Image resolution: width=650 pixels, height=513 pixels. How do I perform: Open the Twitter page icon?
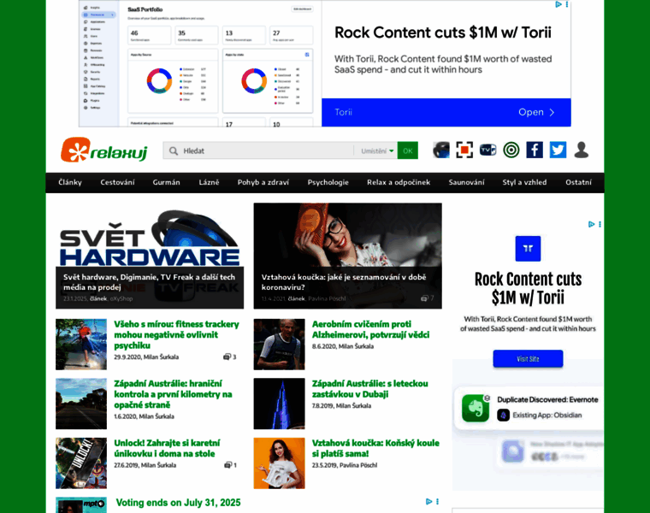[x=558, y=150]
